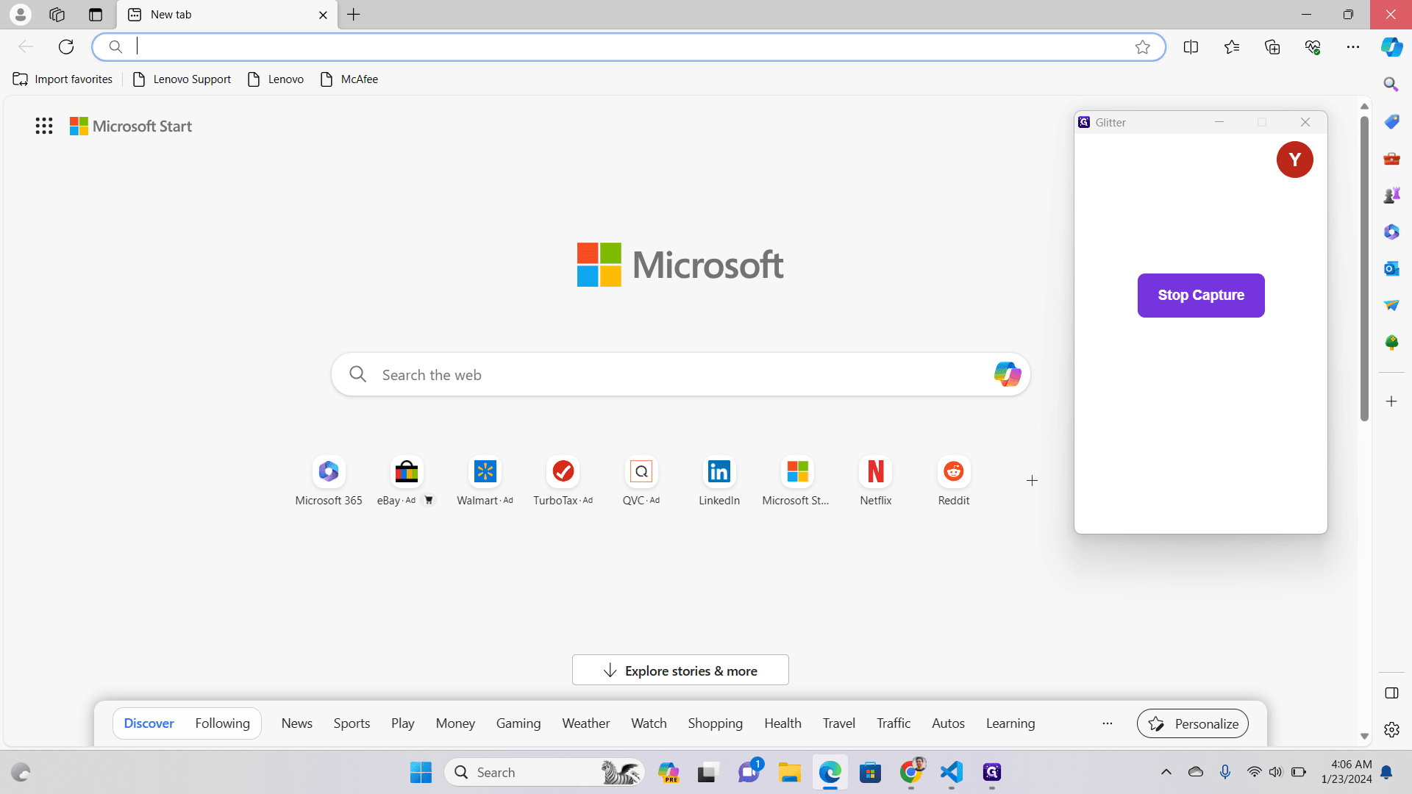Show hidden system tray icons
Image resolution: width=1412 pixels, height=794 pixels.
1166,772
